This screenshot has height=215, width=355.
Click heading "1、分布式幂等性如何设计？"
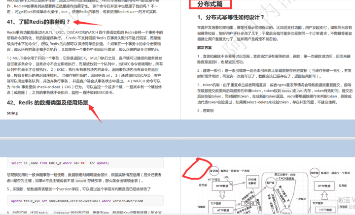[x=231, y=17]
